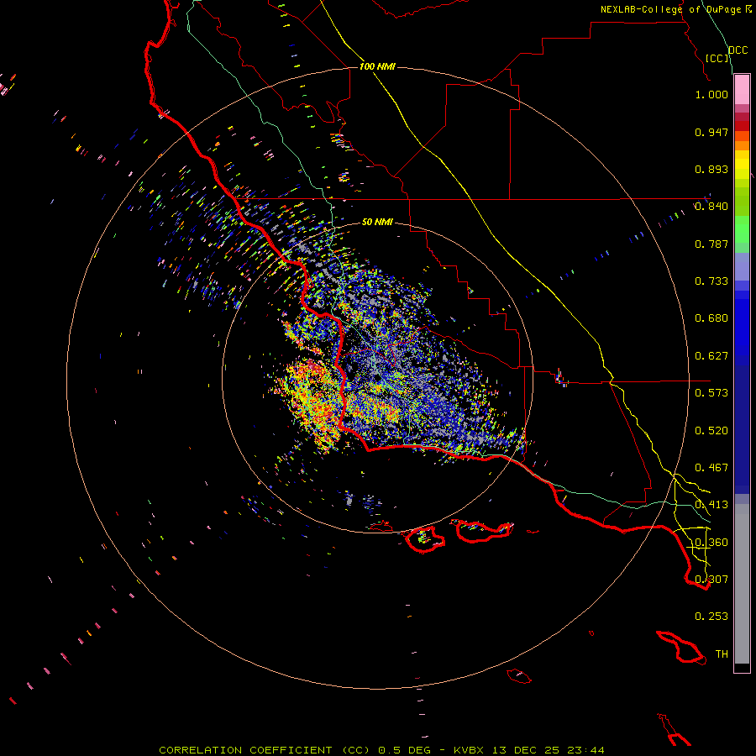The height and width of the screenshot is (756, 756).
Task: Select the 1.000 legend value
Action: click(x=711, y=94)
